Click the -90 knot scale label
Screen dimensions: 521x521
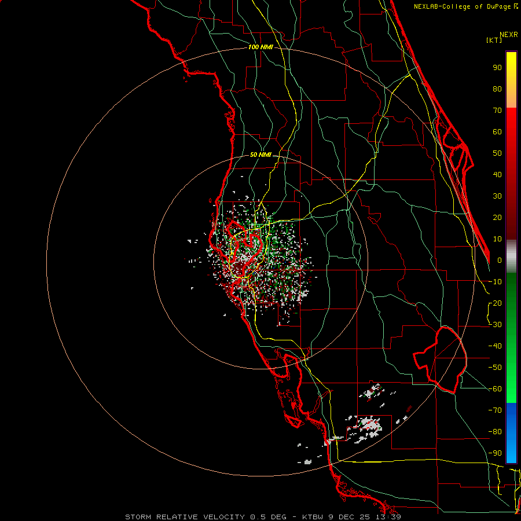pos(495,453)
